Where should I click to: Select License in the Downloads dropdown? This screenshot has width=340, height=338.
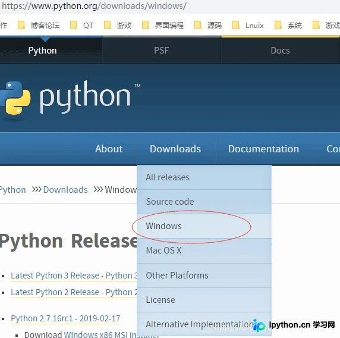204,300
